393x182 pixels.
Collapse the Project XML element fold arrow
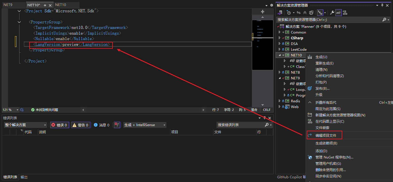click(x=19, y=11)
